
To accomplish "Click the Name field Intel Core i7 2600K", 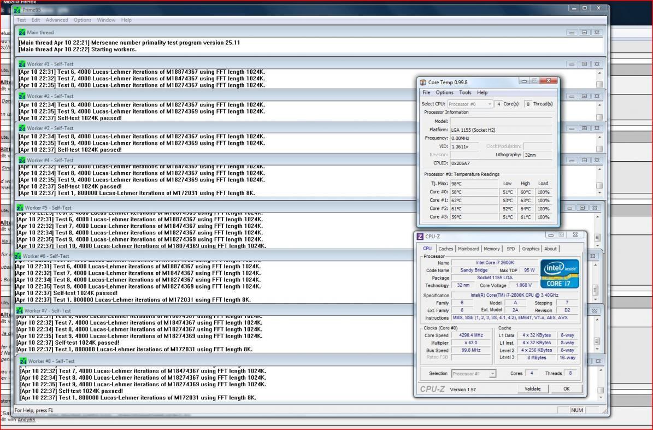I will click(x=495, y=263).
